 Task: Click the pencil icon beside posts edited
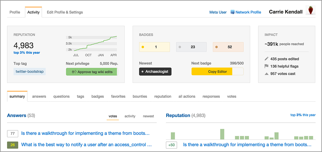(x=267, y=59)
